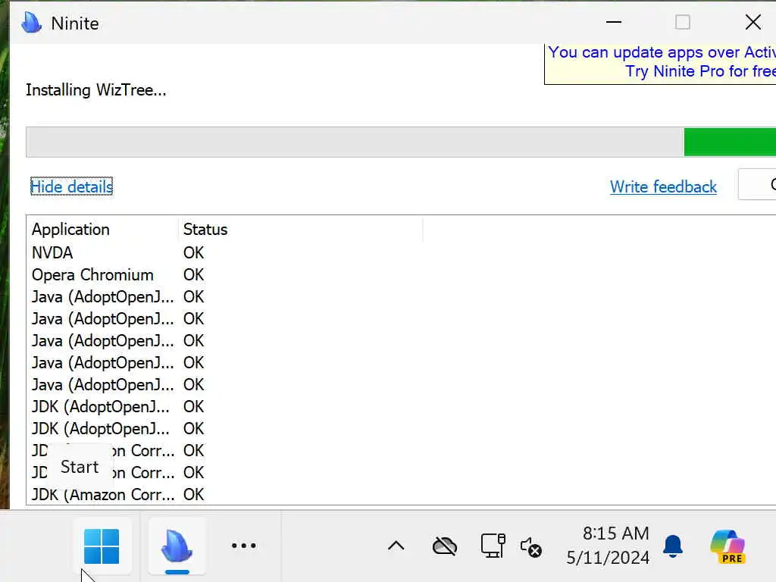Expand the hidden system tray icons chevron
776x582 pixels.
tap(396, 546)
